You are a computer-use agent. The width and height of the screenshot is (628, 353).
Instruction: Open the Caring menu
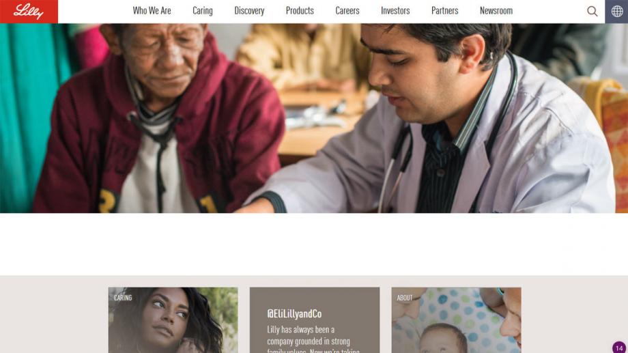[x=203, y=11]
